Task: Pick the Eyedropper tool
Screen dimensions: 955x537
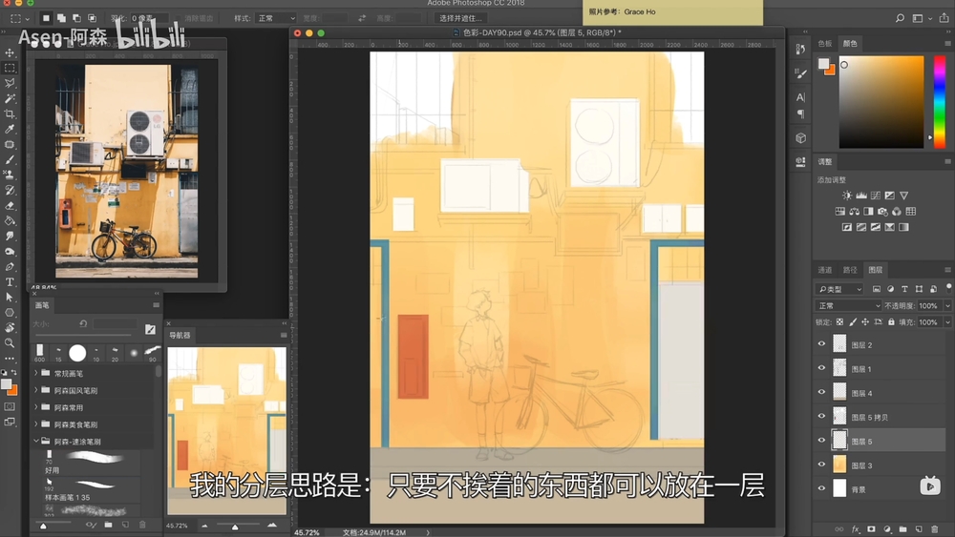Action: [10, 129]
